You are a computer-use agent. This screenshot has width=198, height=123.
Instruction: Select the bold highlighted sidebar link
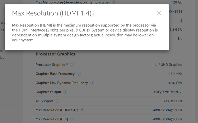pyautogui.click(x=2, y=30)
